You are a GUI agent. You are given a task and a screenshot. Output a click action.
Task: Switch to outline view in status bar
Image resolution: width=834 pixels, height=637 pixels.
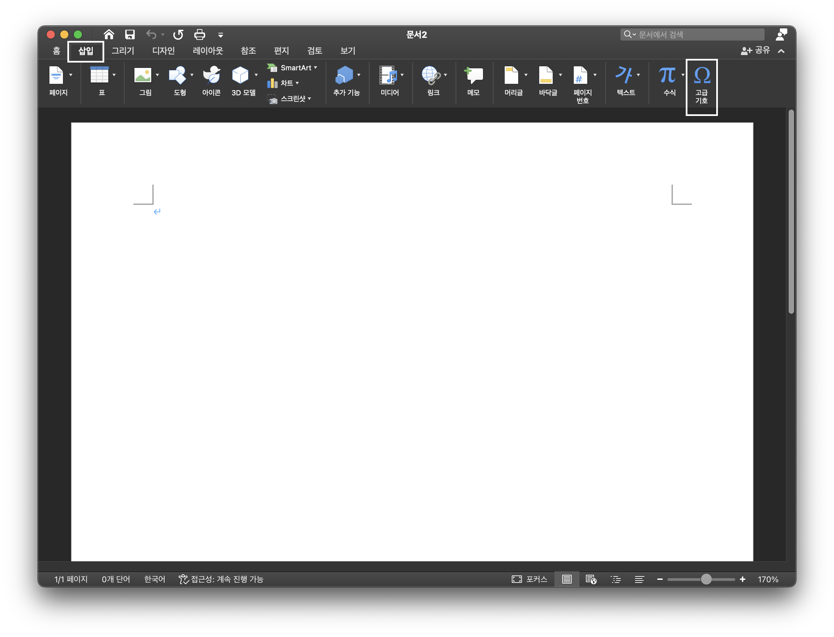point(615,579)
